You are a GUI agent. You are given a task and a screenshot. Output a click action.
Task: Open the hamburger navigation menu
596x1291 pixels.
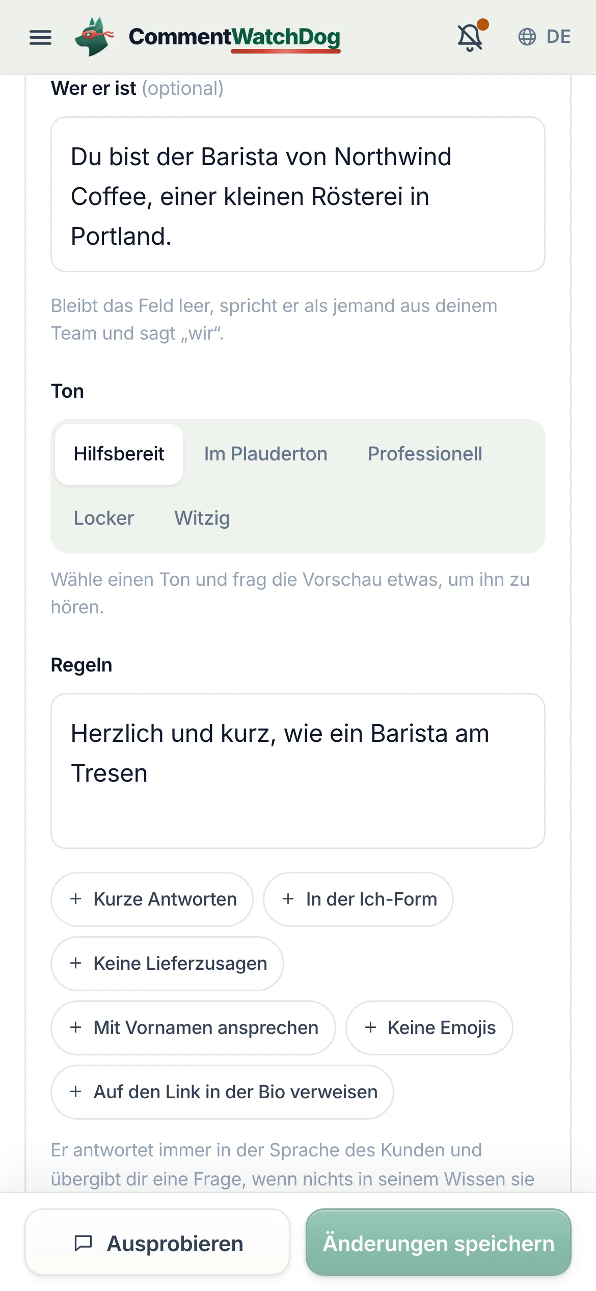40,37
